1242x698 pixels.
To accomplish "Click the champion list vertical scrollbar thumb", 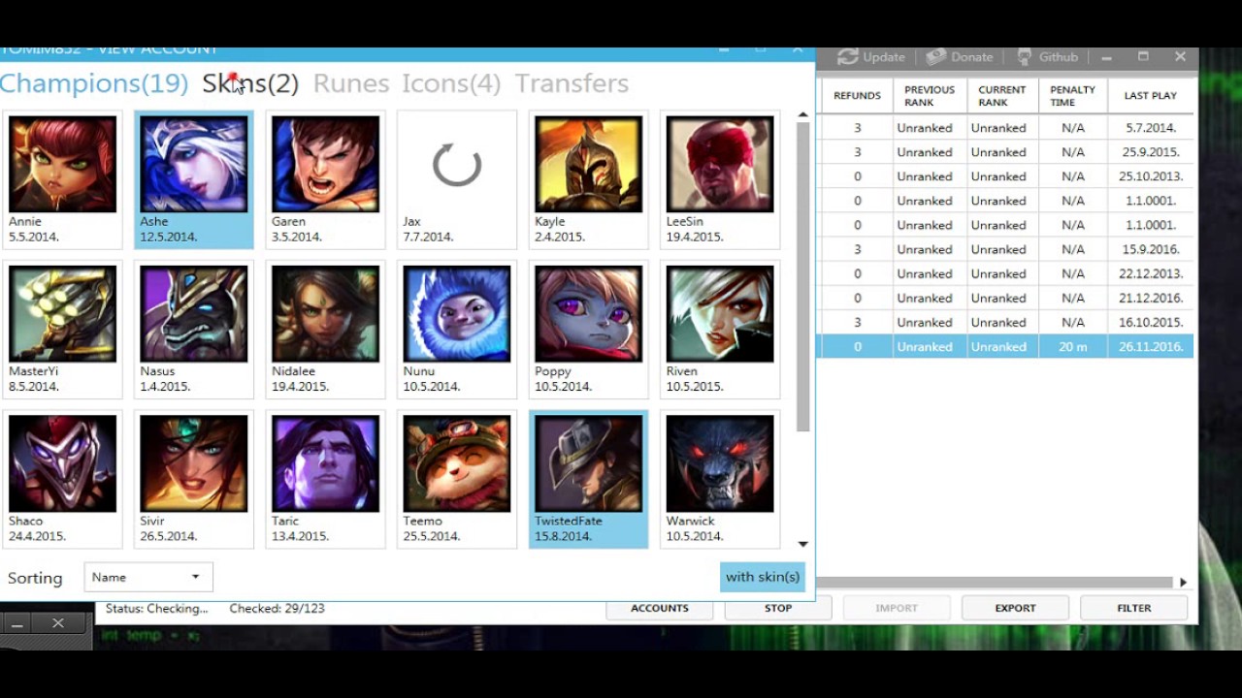I will pos(802,276).
